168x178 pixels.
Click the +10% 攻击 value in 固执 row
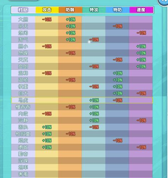point(47,127)
